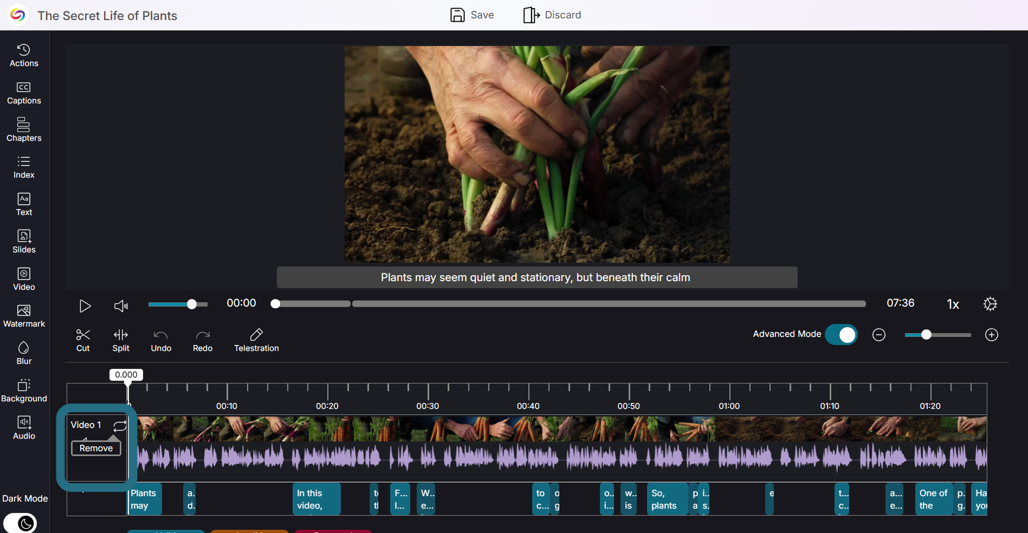The height and width of the screenshot is (533, 1028).
Task: Click the 00:30 mark on timeline ruler
Action: tap(428, 406)
